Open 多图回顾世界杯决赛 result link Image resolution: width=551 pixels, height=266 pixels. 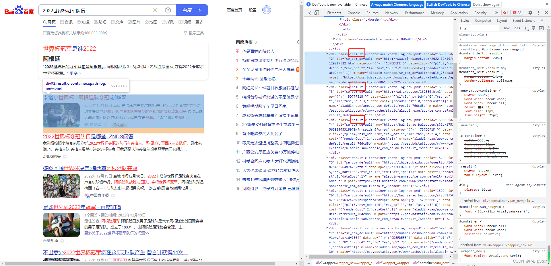click(90, 168)
